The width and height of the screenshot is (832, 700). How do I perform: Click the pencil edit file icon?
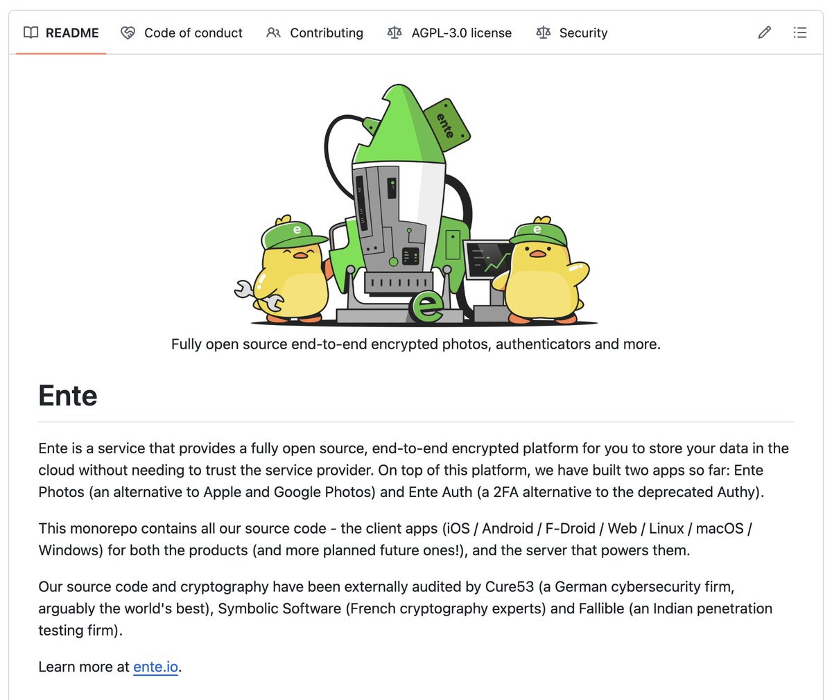click(x=765, y=33)
